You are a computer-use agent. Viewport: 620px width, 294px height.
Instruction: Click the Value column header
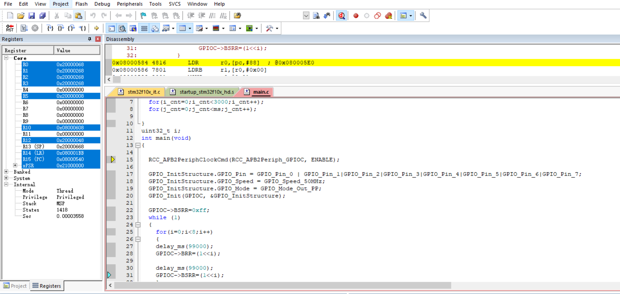click(x=77, y=50)
